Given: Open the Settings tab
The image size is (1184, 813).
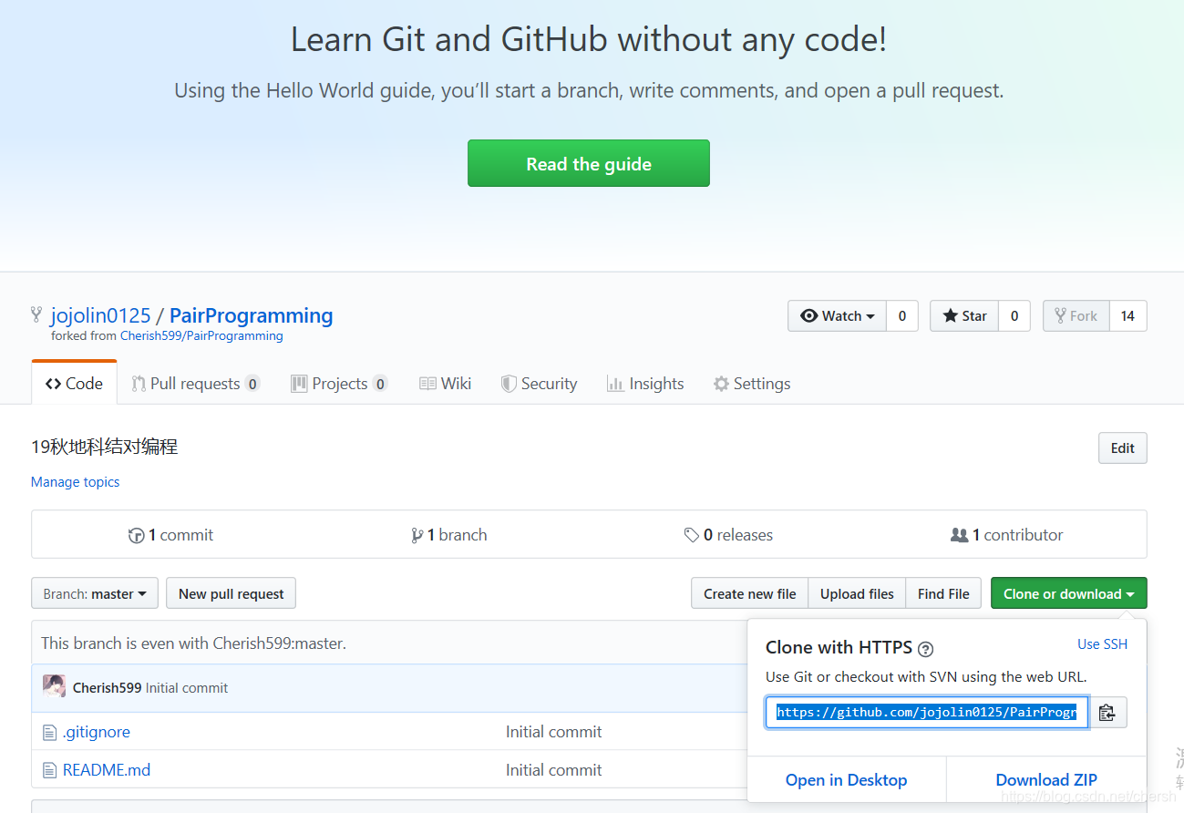Looking at the screenshot, I should pos(752,384).
